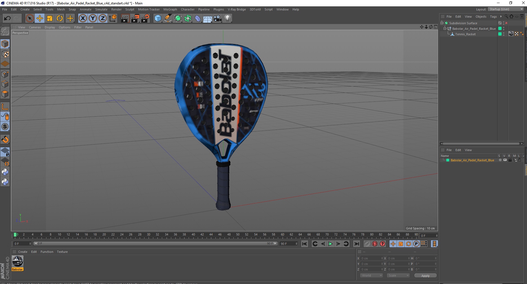Open the V-Ray Bridge menu
Image resolution: width=527 pixels, height=284 pixels.
[x=237, y=9]
